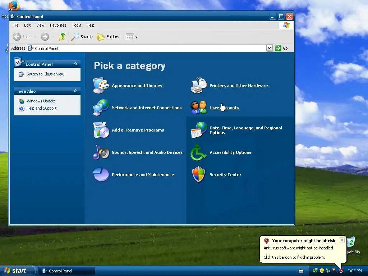Click the Security Center shield icon

(x=198, y=174)
